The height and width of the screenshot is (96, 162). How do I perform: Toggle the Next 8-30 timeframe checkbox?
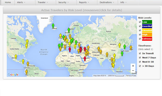click(140, 62)
